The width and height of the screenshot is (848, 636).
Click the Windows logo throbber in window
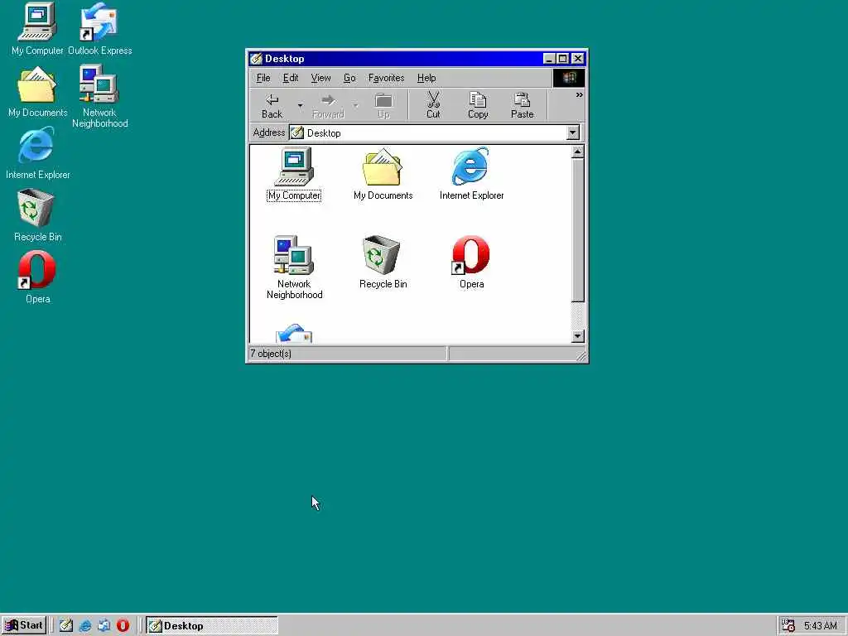pos(568,78)
